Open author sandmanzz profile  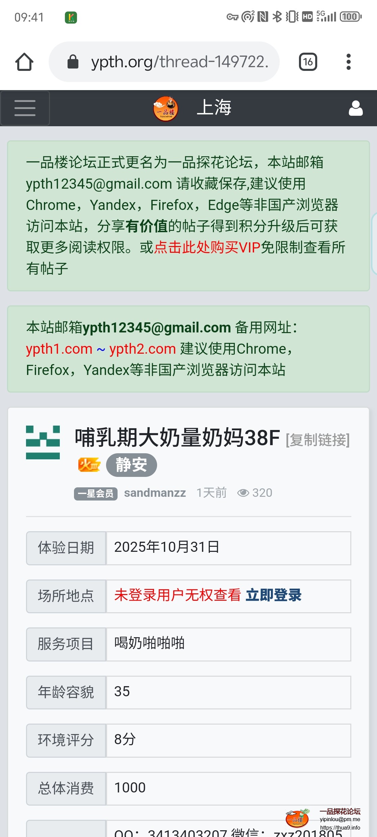155,493
